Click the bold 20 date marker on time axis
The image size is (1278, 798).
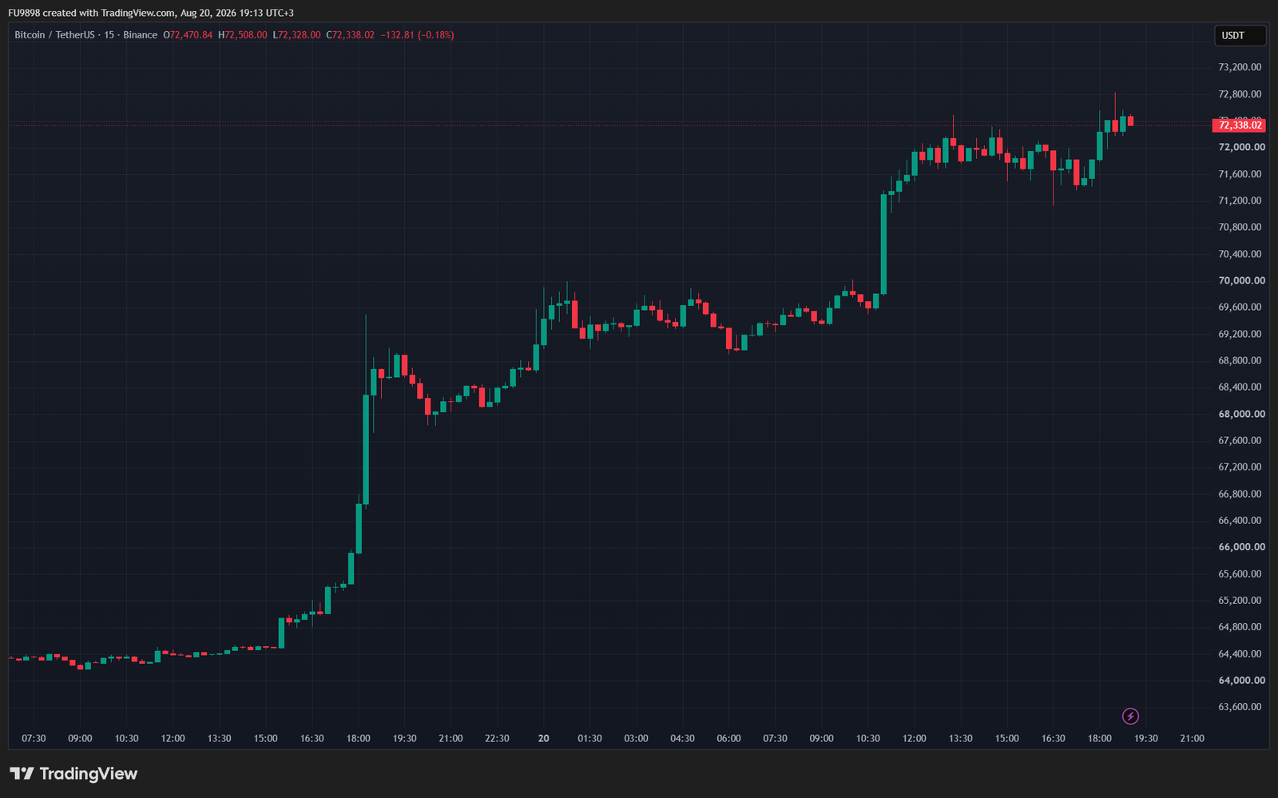(x=544, y=738)
